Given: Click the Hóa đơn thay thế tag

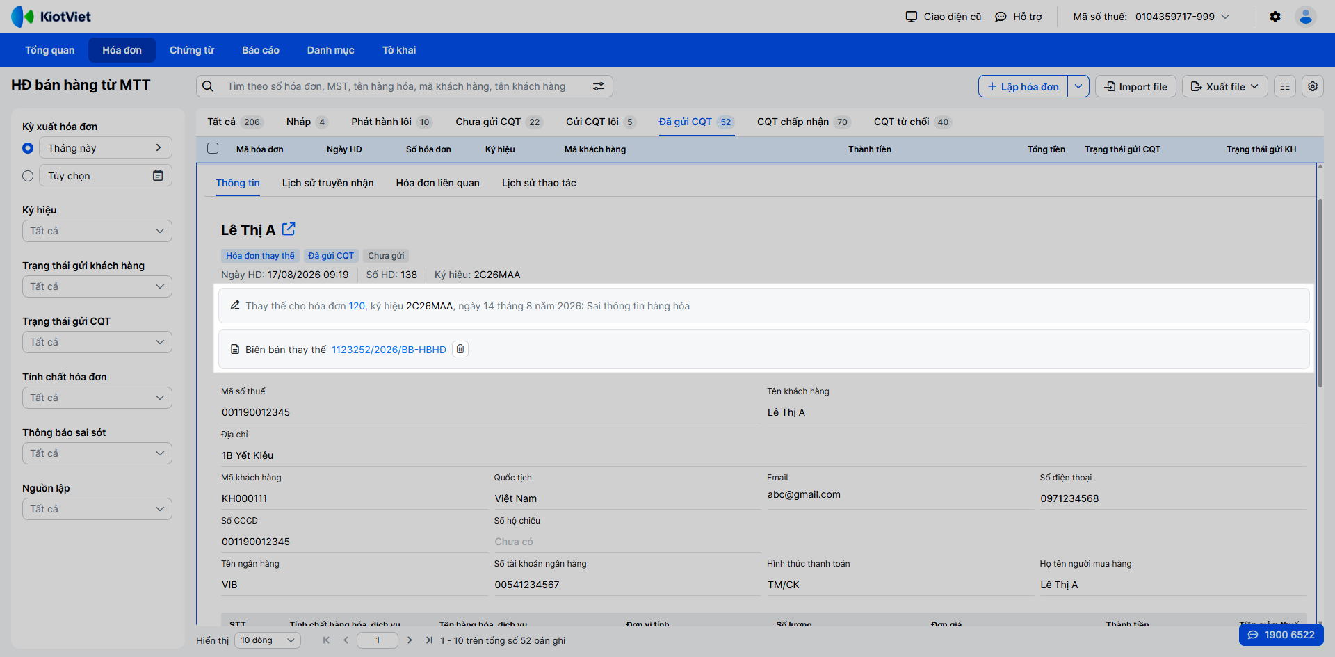Looking at the screenshot, I should click(x=260, y=256).
